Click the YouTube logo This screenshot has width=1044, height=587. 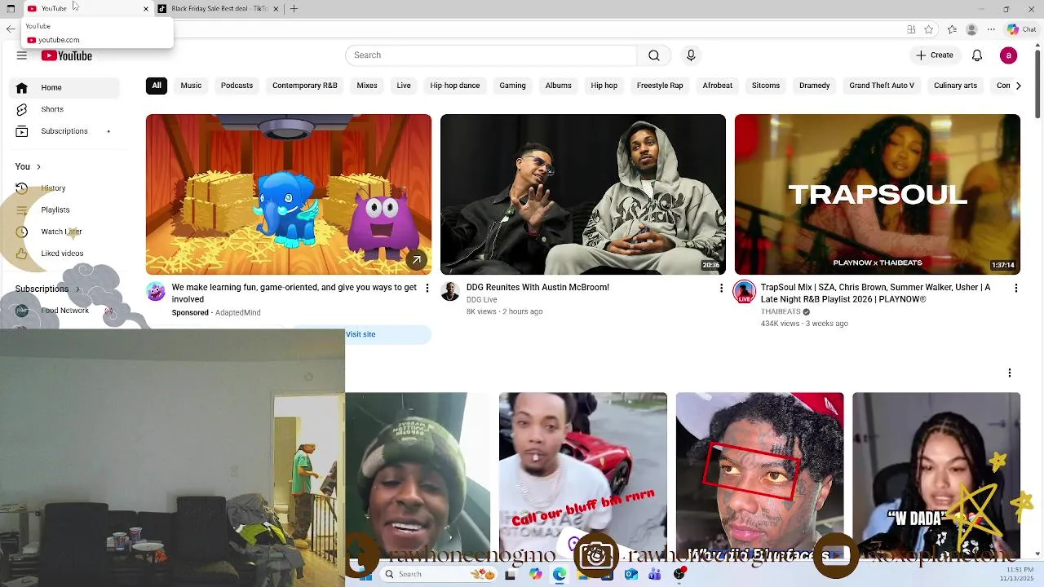[x=67, y=55]
